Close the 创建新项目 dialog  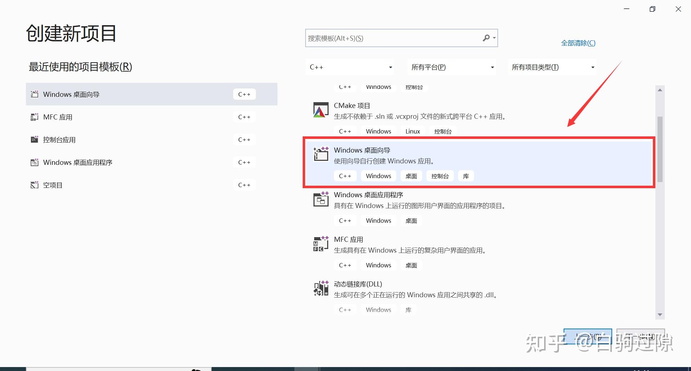(x=678, y=9)
